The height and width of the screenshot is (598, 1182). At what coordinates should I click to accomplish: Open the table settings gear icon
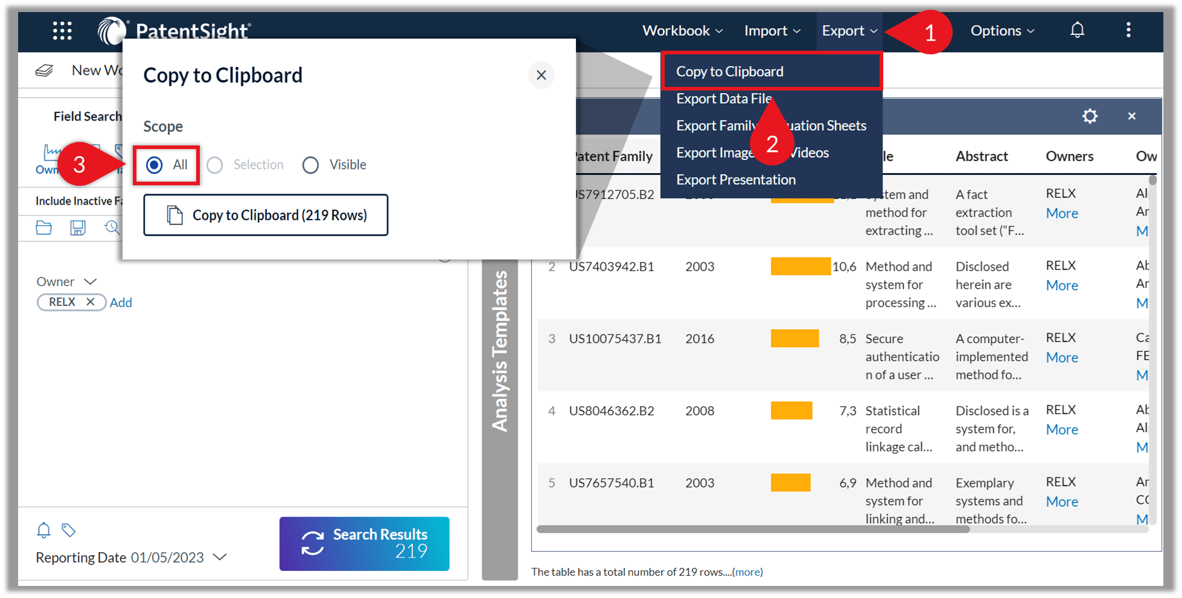tap(1090, 116)
